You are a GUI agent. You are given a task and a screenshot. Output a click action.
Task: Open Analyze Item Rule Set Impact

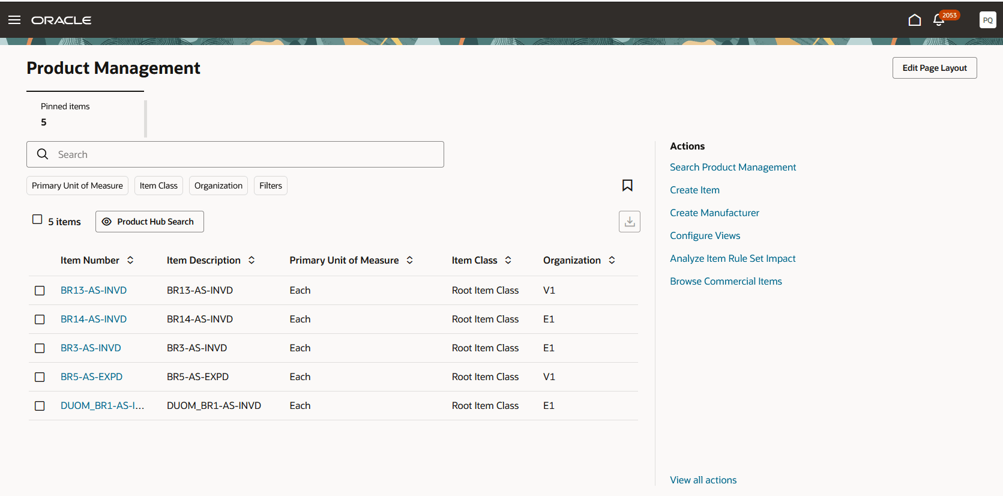coord(732,258)
